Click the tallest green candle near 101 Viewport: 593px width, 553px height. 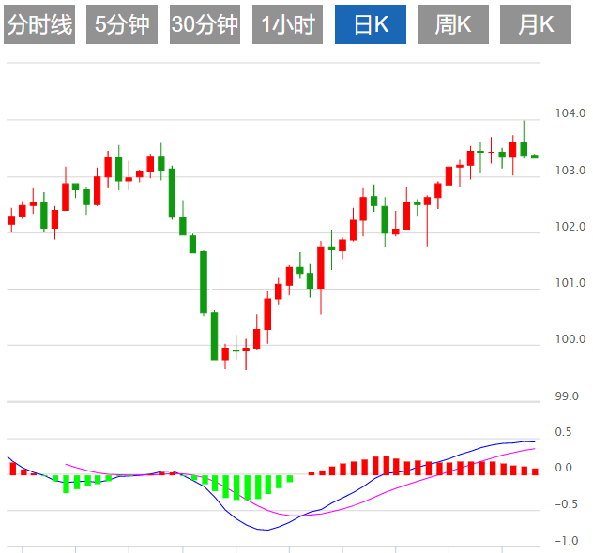click(x=204, y=282)
